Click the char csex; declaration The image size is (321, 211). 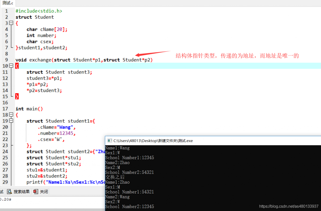40,41
